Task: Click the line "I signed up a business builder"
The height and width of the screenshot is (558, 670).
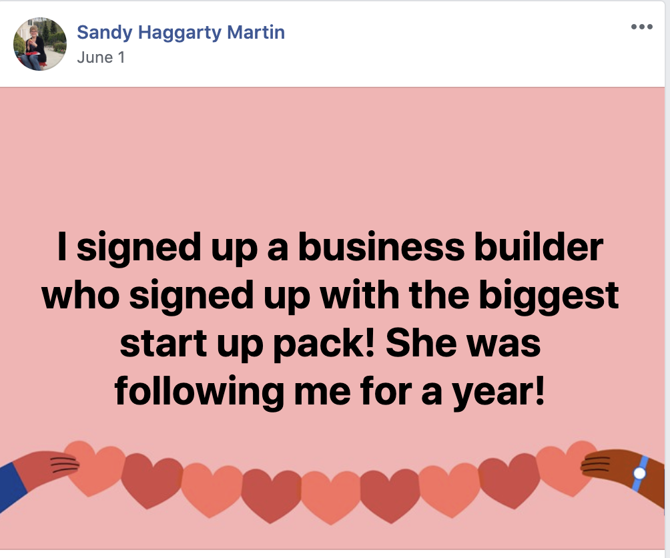Action: click(330, 247)
